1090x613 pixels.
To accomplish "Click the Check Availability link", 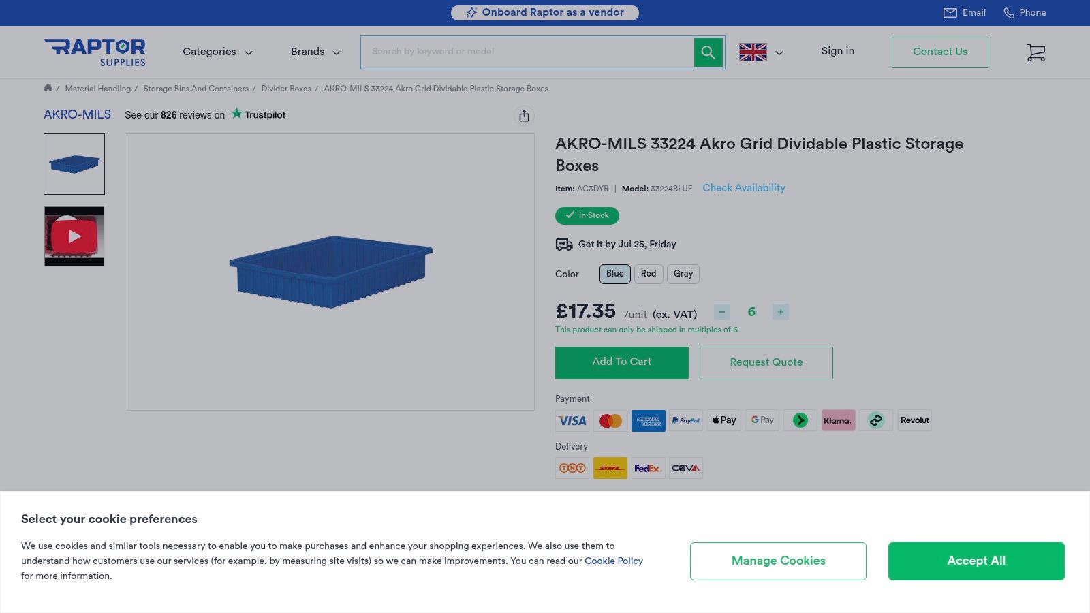I will [x=743, y=188].
